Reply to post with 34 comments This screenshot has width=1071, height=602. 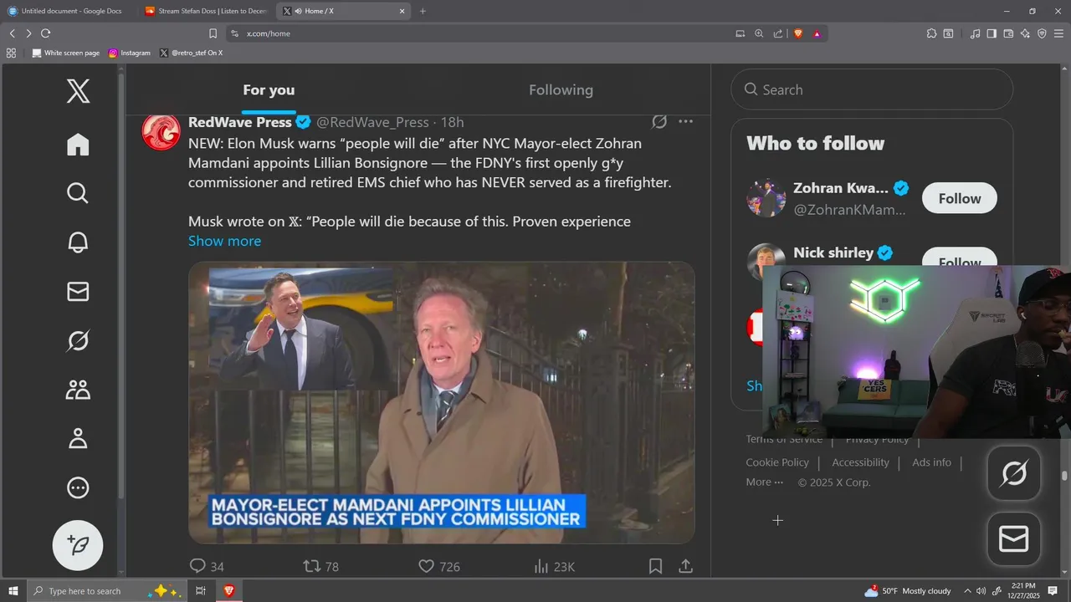[207, 566]
